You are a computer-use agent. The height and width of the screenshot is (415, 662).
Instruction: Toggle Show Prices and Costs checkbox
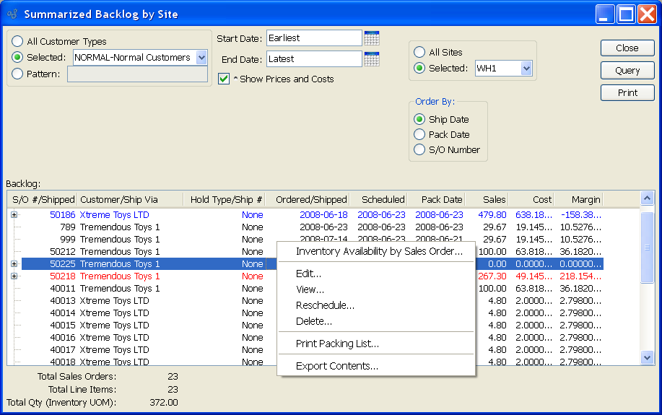pos(224,79)
